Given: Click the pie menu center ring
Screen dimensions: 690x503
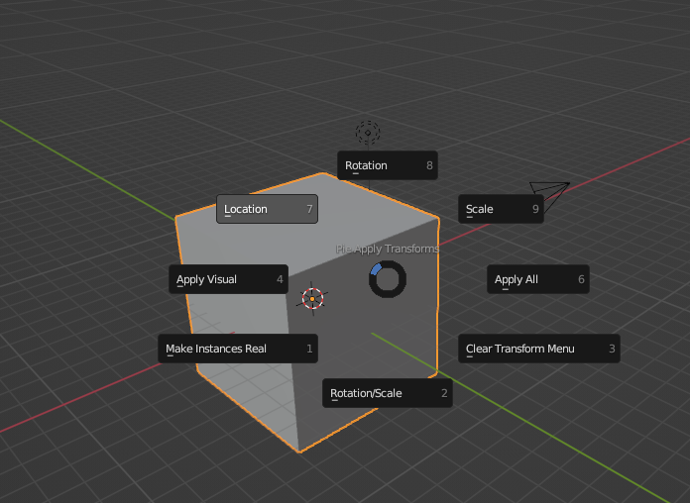Looking at the screenshot, I should coord(388,279).
